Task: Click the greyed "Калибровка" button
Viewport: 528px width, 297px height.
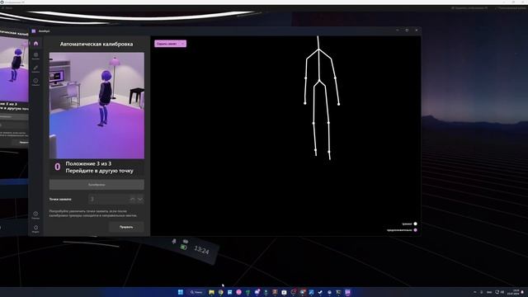Action: [97, 185]
